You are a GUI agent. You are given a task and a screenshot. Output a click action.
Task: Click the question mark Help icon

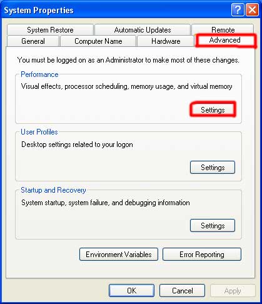(x=238, y=9)
